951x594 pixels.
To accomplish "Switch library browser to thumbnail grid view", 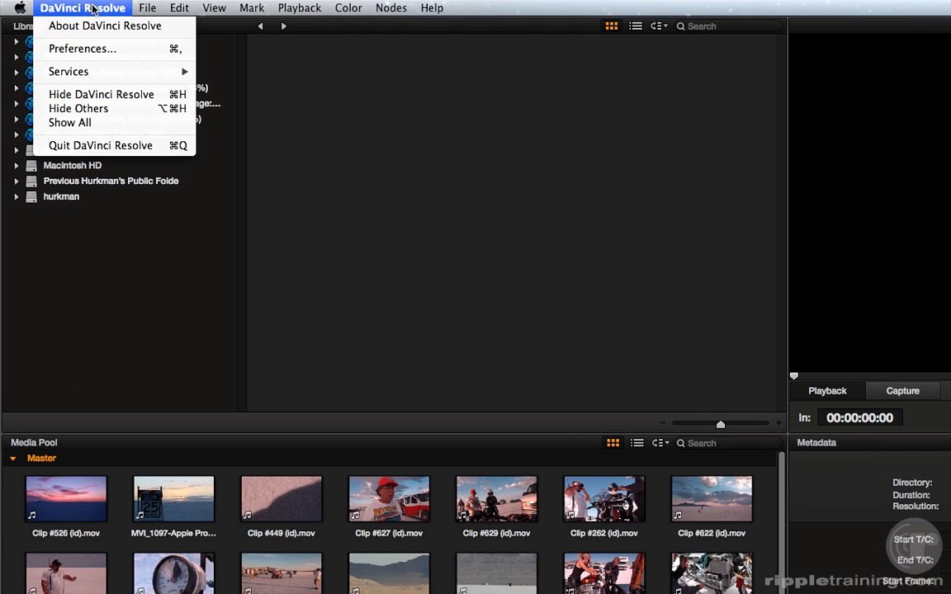I will (612, 26).
